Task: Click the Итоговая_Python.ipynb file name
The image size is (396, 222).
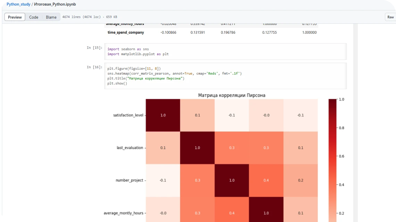Action: tap(55, 5)
